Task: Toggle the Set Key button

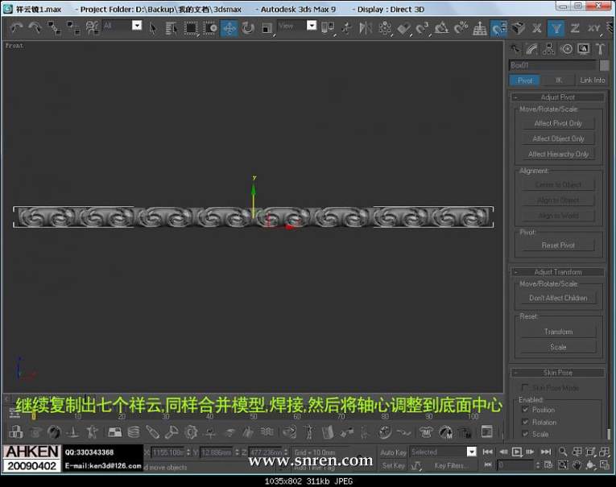Action: tap(393, 466)
